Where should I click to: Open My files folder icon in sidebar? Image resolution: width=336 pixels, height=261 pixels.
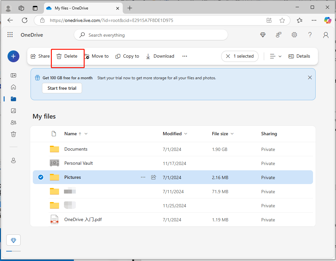click(13, 99)
